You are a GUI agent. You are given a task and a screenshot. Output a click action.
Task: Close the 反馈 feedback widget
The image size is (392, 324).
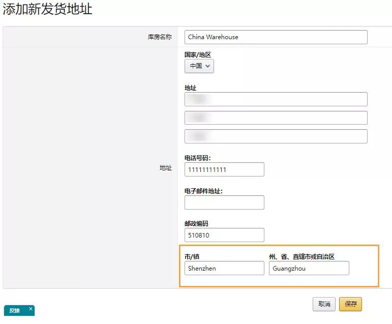[31, 309]
